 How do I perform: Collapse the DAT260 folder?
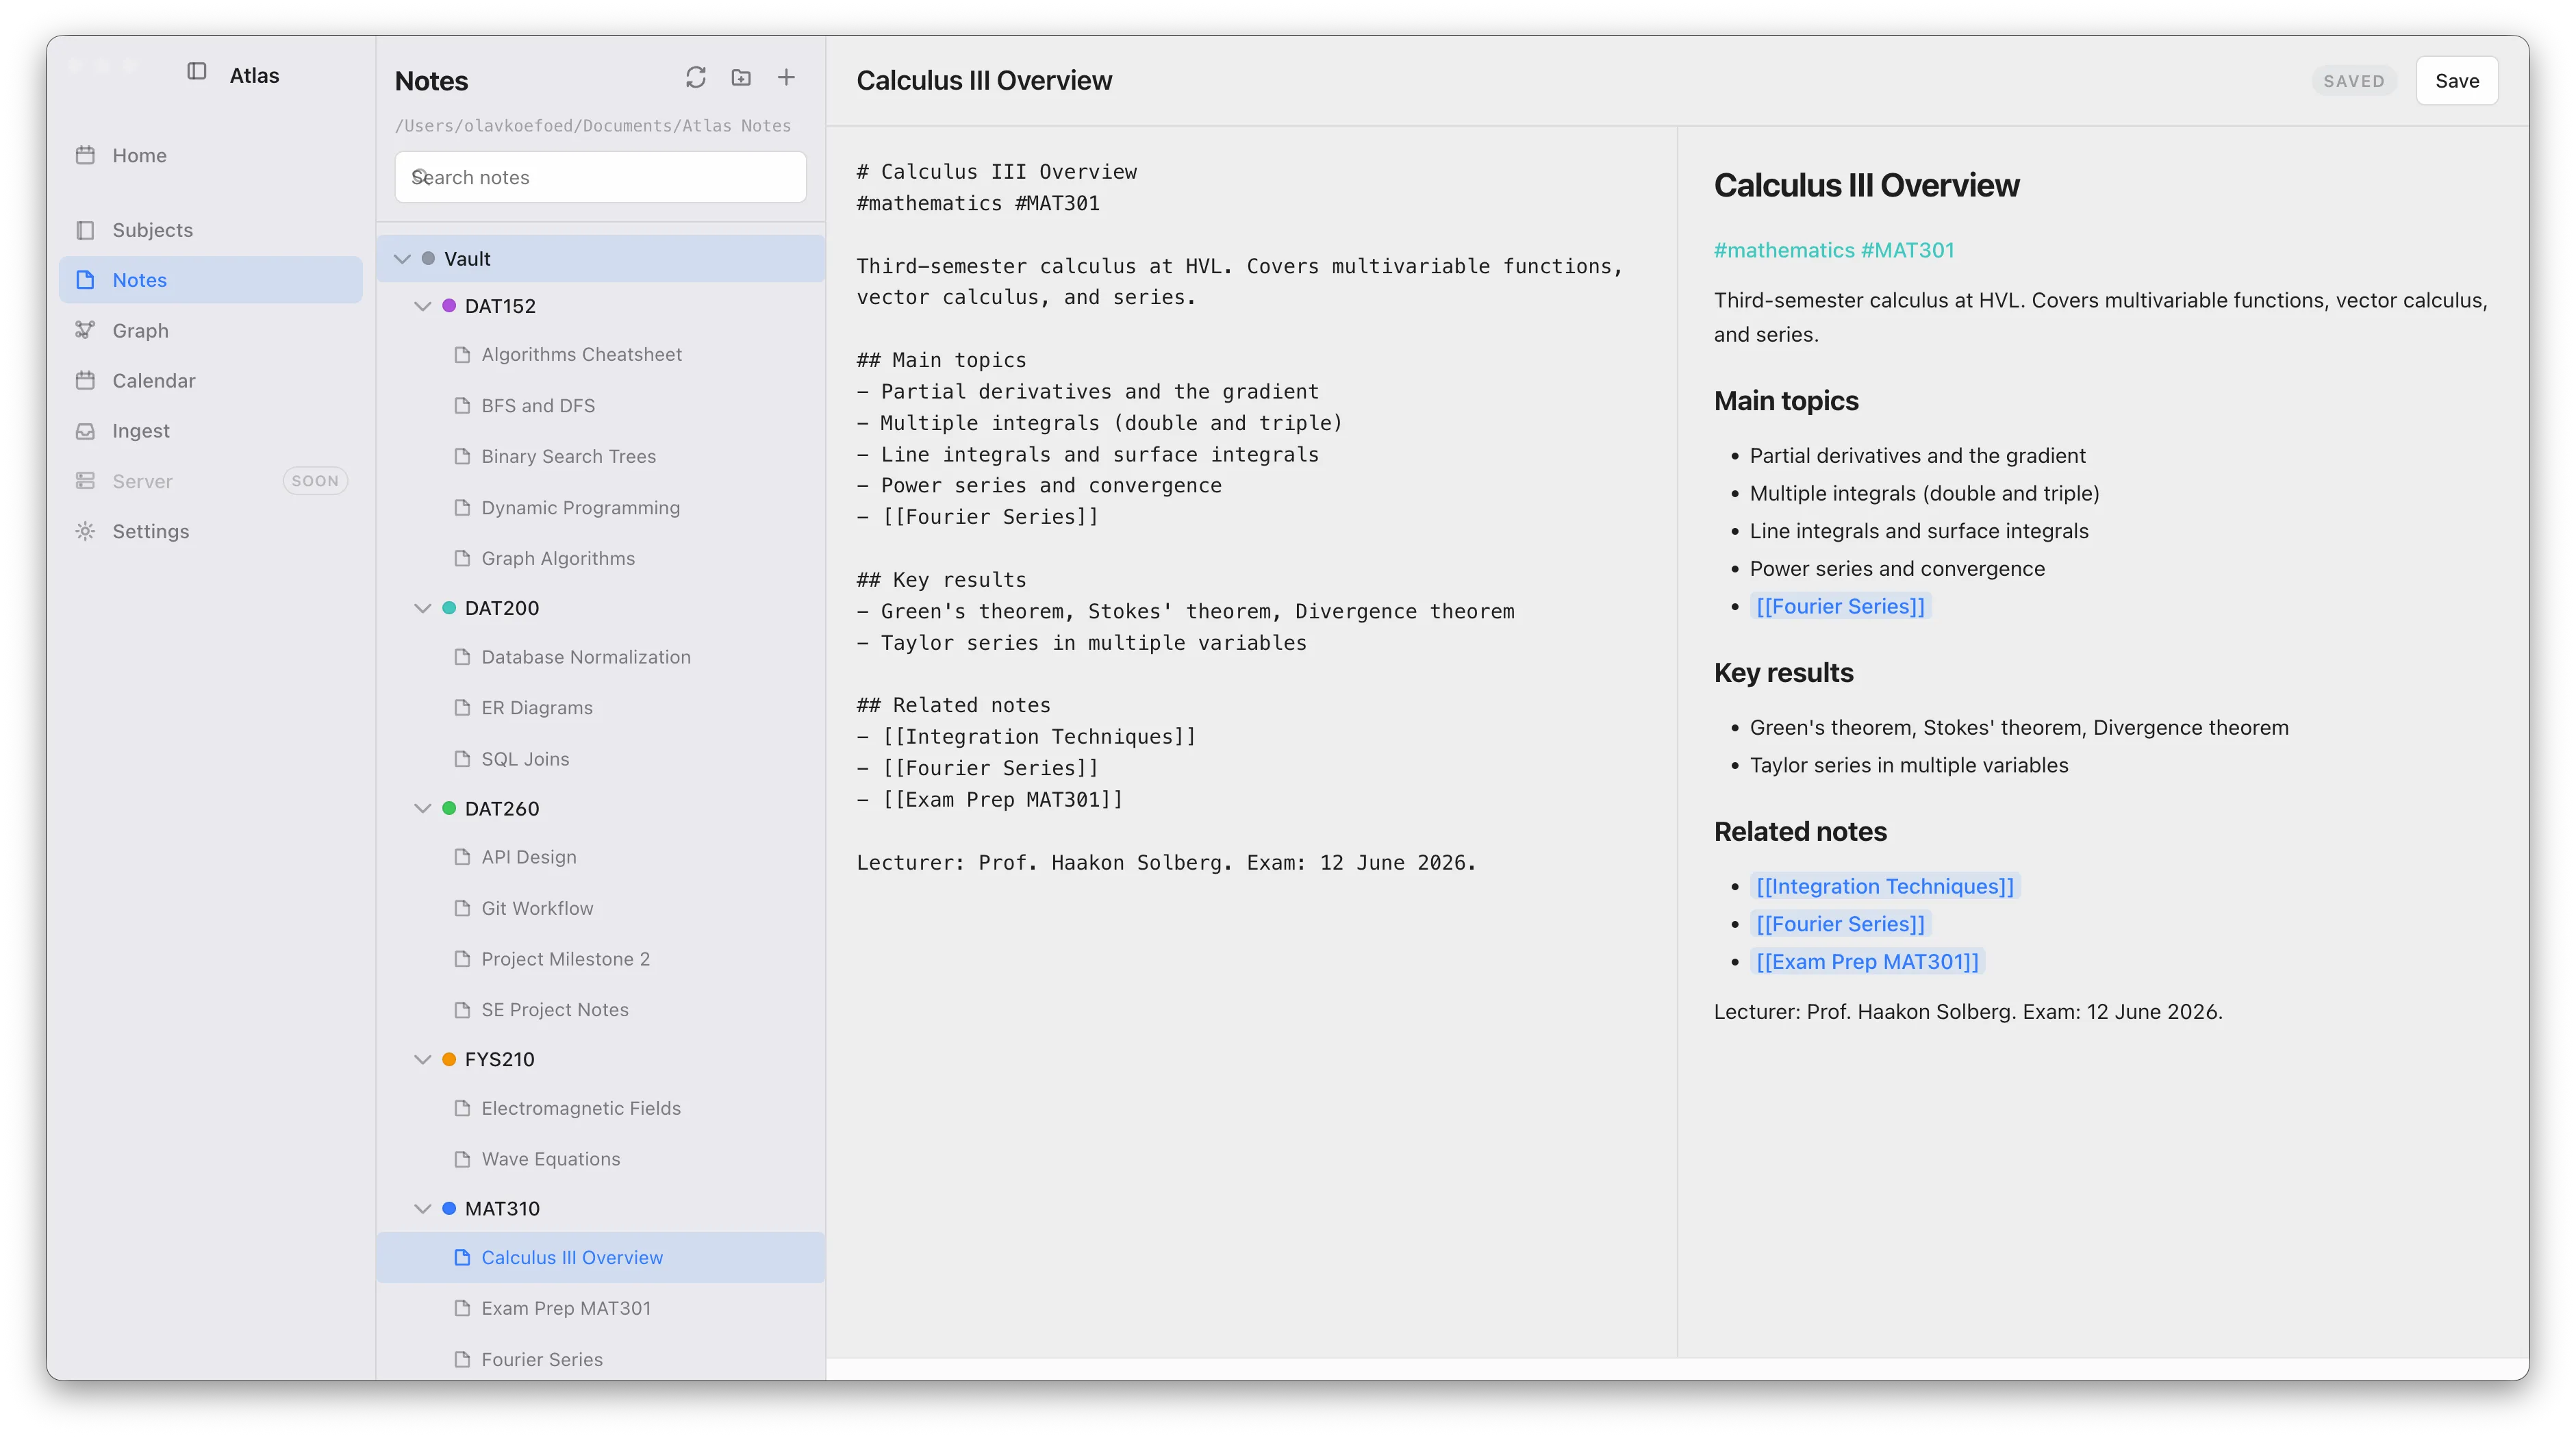point(422,808)
